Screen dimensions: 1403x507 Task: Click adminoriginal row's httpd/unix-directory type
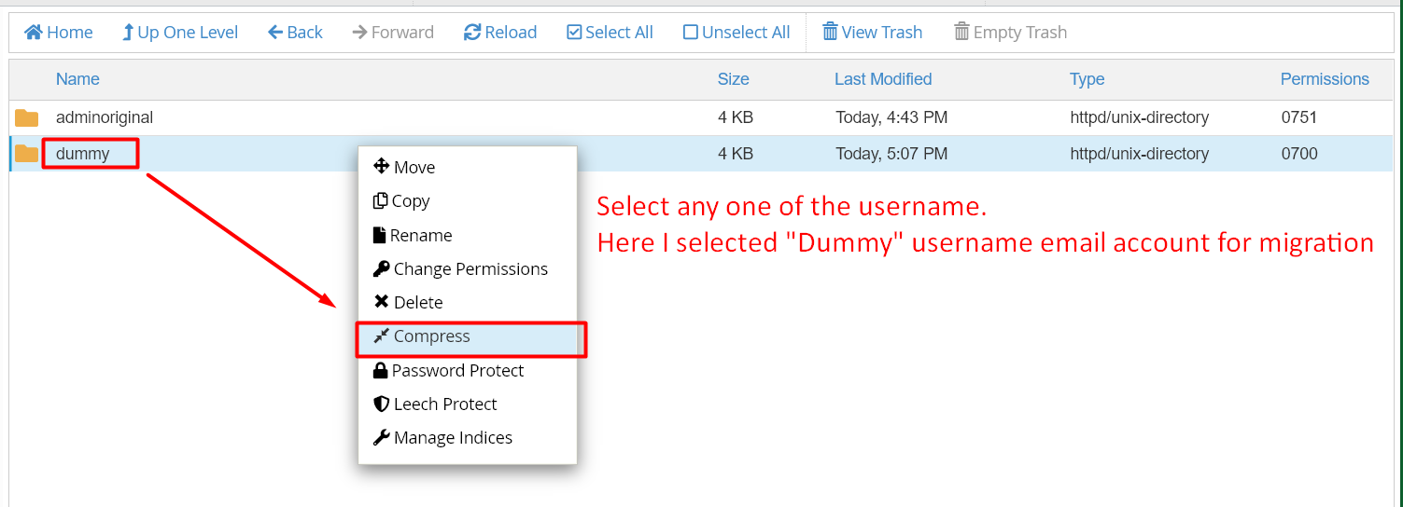pos(1140,118)
